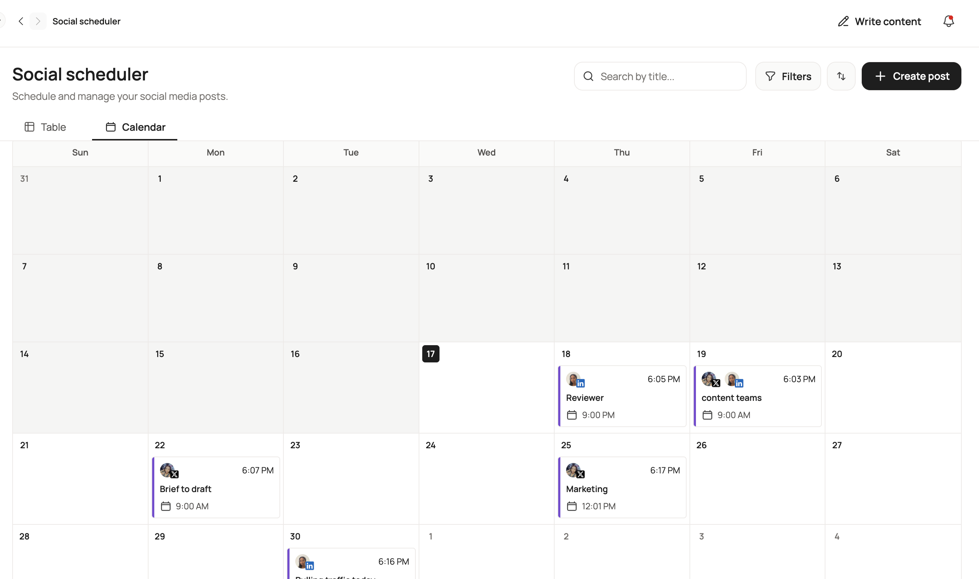Screen dimensions: 979x579
Task: Open the Filters panel
Action: 788,76
